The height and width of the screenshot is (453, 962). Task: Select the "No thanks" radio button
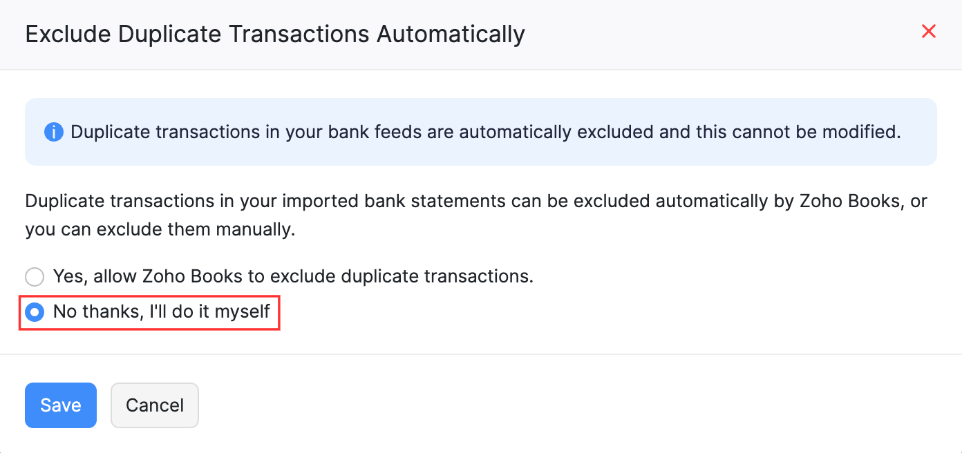pyautogui.click(x=35, y=312)
